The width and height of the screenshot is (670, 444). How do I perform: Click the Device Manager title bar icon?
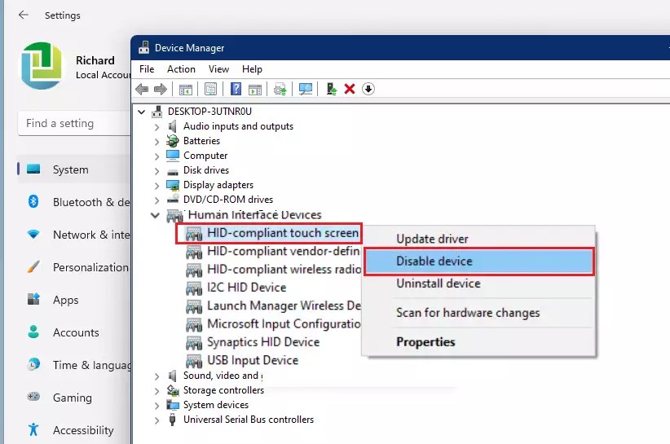pos(144,47)
